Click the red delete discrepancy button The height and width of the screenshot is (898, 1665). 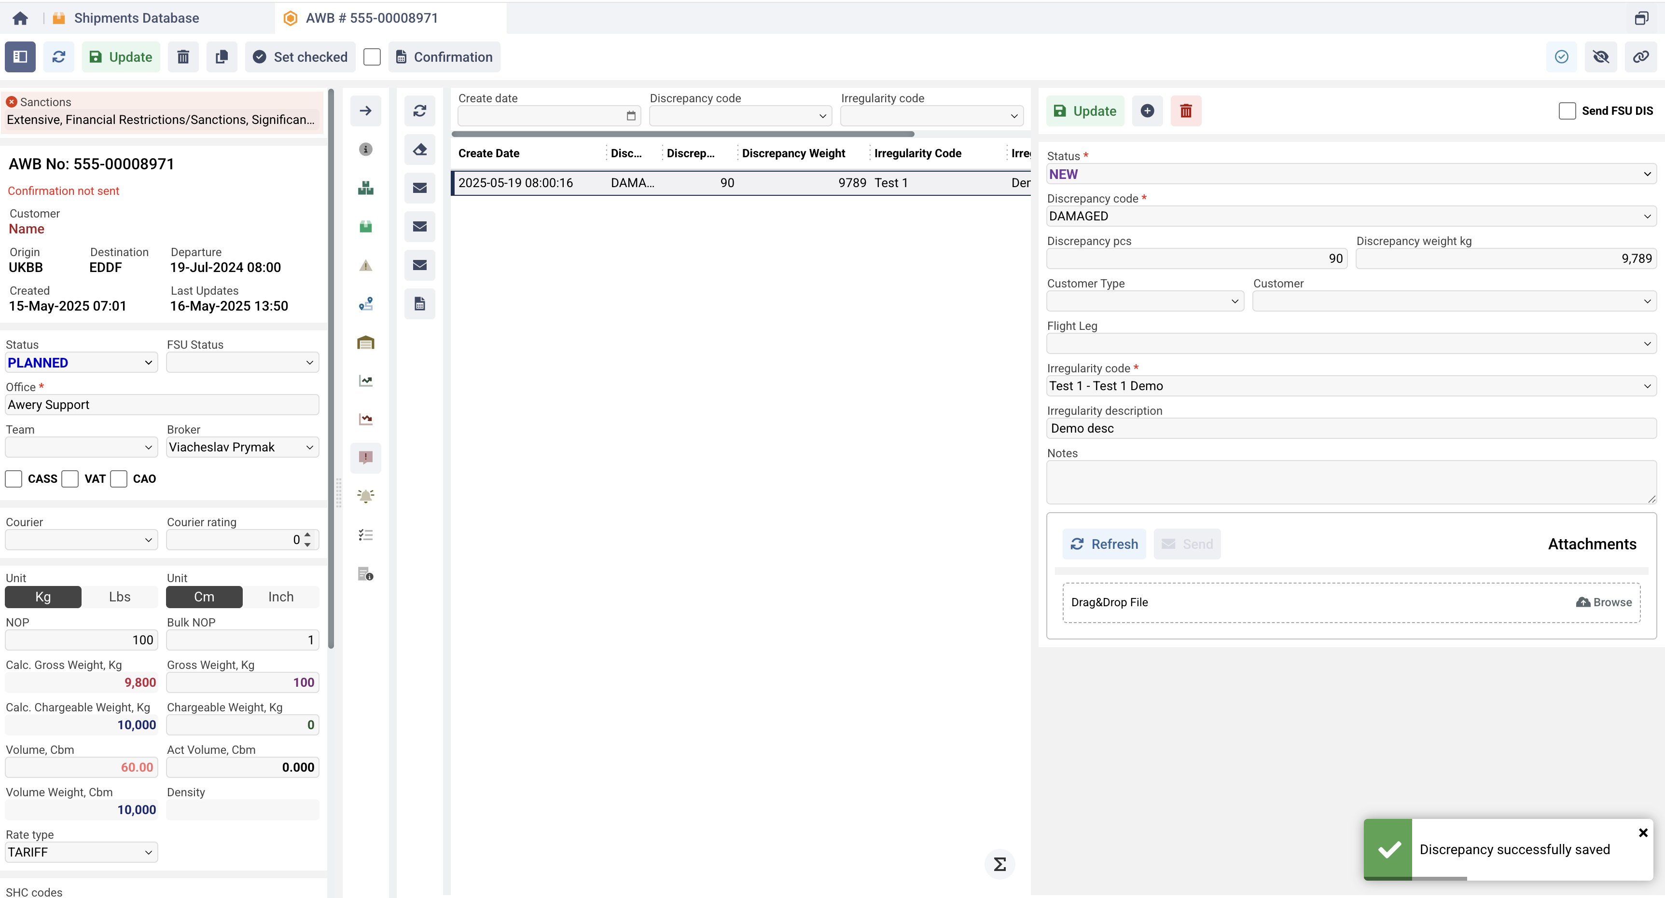(1185, 111)
